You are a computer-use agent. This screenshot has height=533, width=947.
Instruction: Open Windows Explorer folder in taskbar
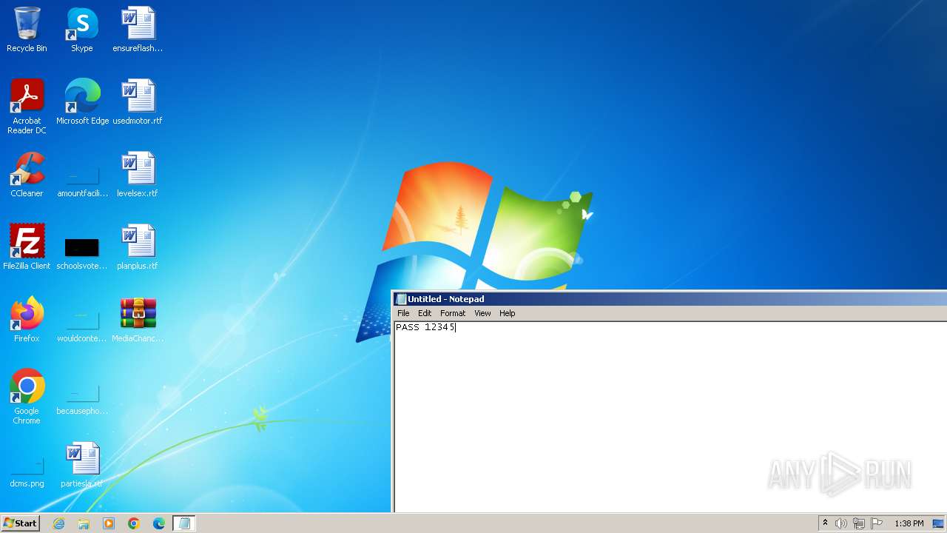pos(84,523)
